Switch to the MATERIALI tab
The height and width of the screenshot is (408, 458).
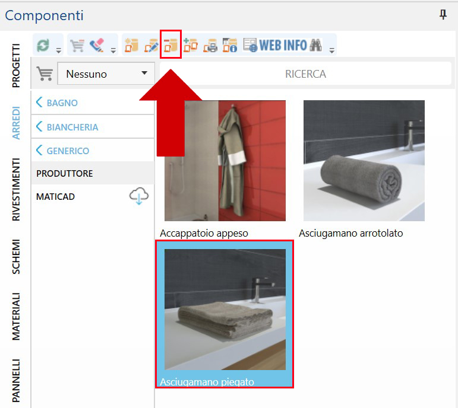pyautogui.click(x=16, y=317)
